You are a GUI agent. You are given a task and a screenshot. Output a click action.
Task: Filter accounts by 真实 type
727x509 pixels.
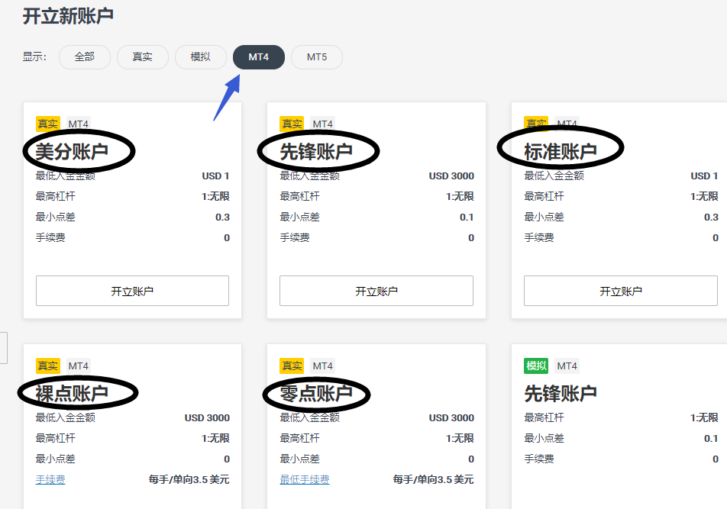point(142,57)
